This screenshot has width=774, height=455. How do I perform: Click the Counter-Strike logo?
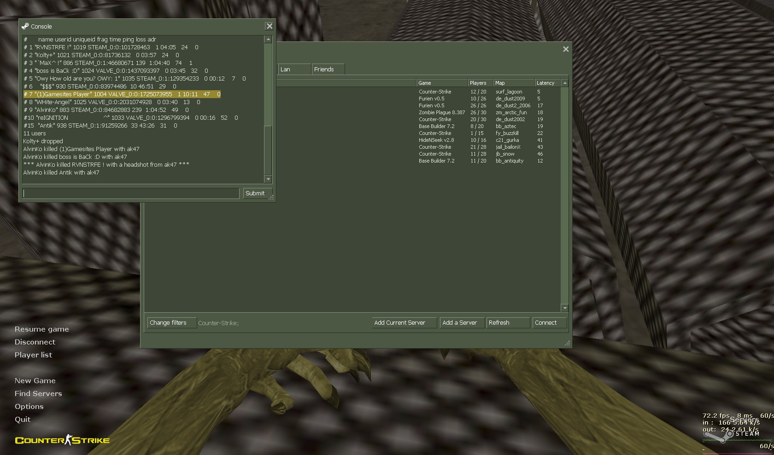click(62, 440)
